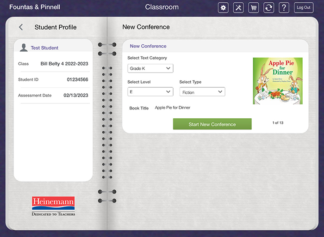Open the settings gear icon

tap(223, 7)
